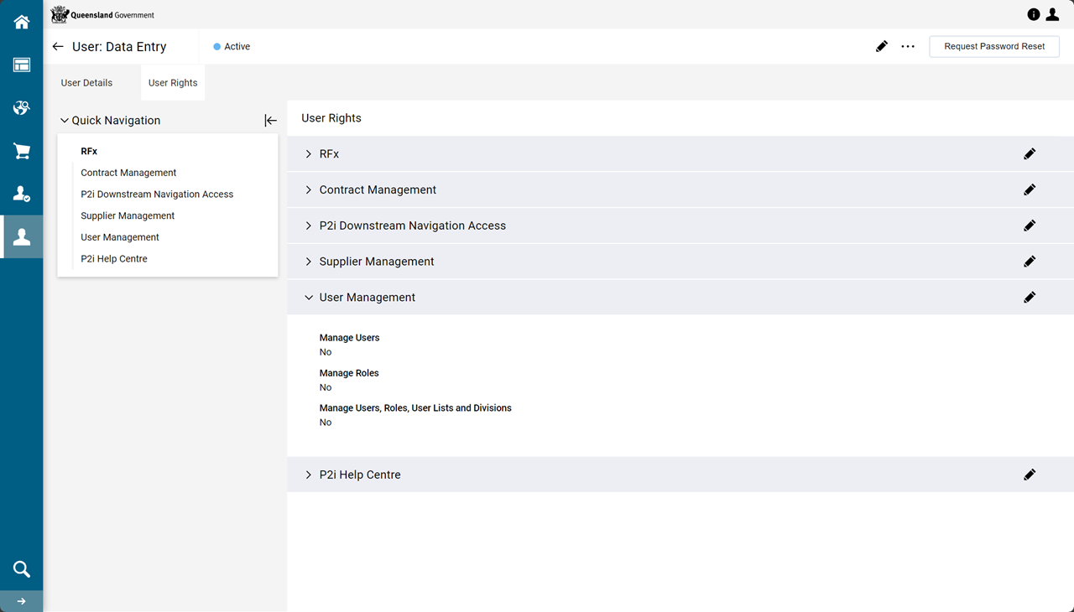Edit P2i Help Centre rights pencil
Screen dimensions: 1074x612
(x=1029, y=475)
